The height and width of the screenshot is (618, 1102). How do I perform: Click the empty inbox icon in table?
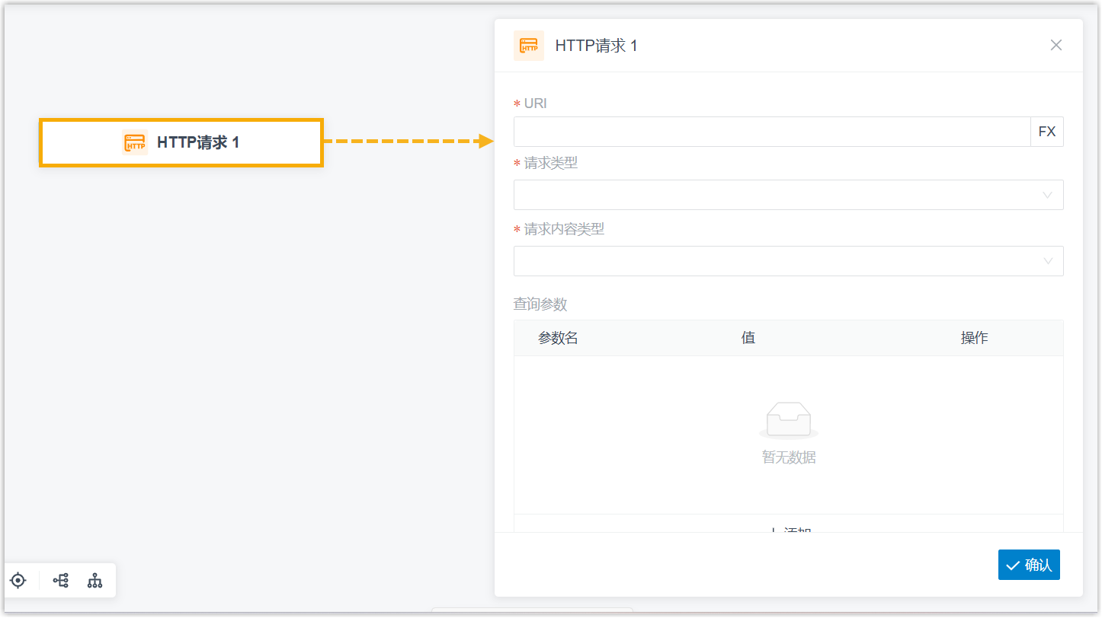click(788, 420)
